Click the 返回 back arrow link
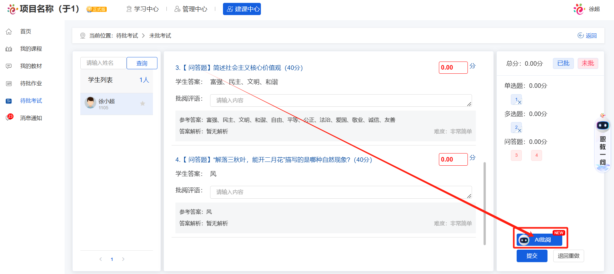614x274 pixels. coord(587,36)
